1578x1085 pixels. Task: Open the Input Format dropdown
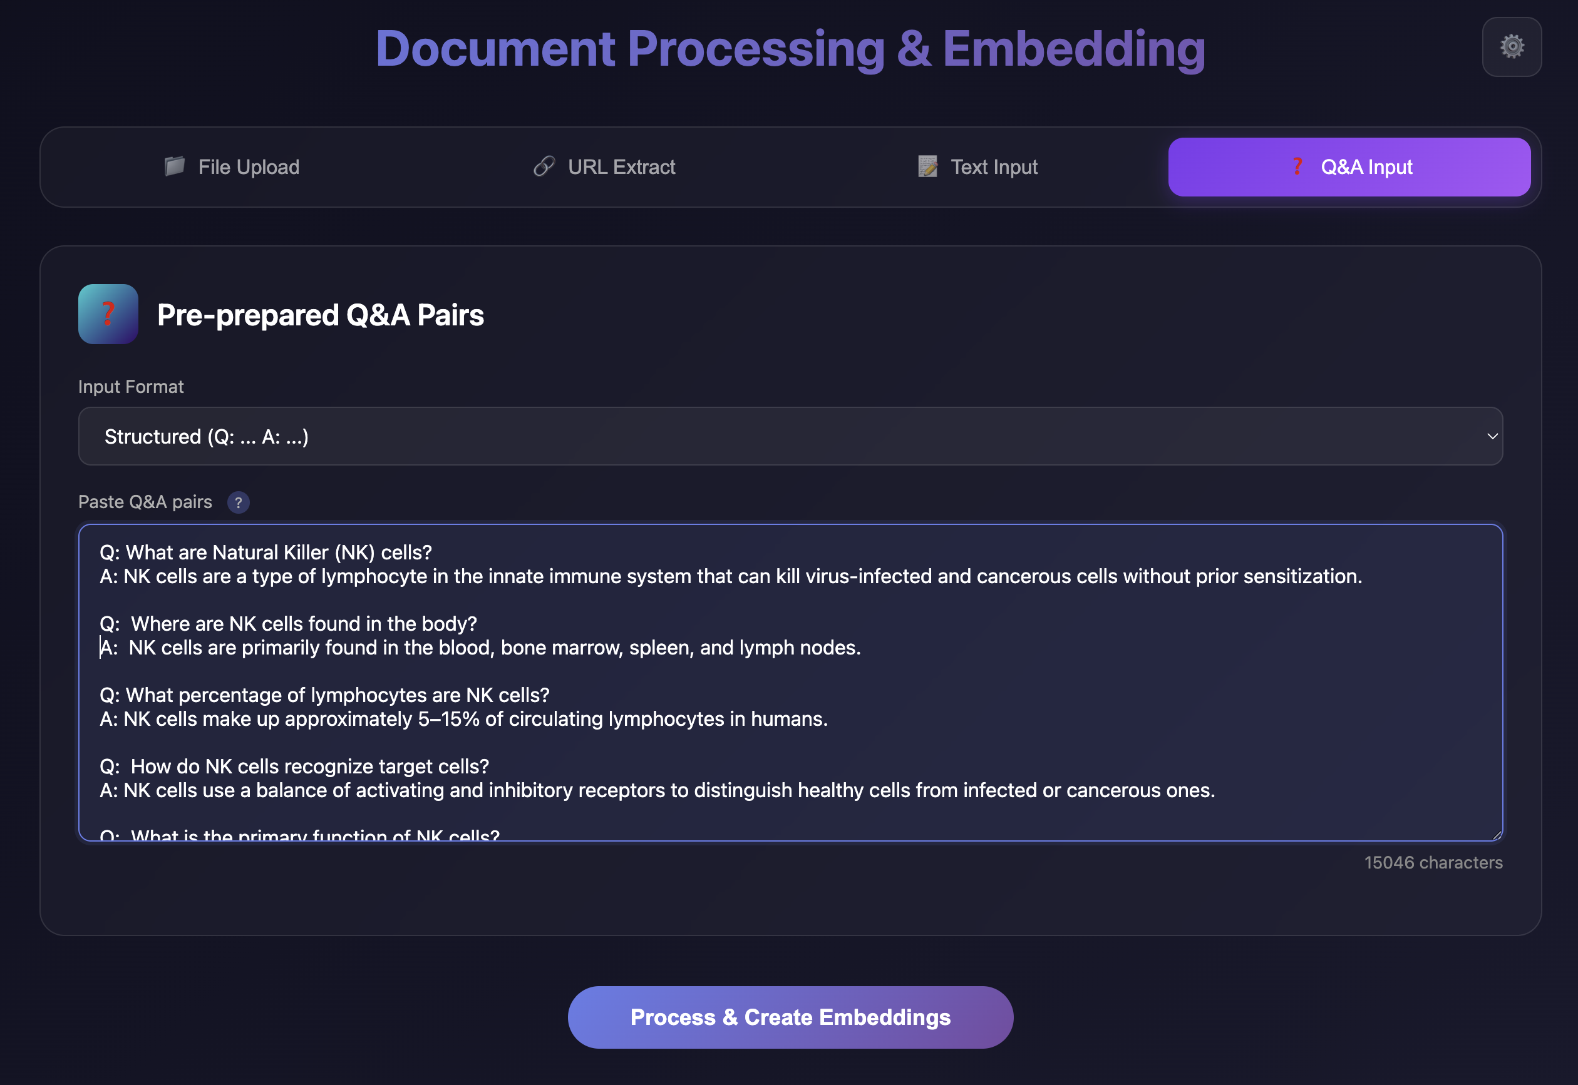click(x=790, y=437)
